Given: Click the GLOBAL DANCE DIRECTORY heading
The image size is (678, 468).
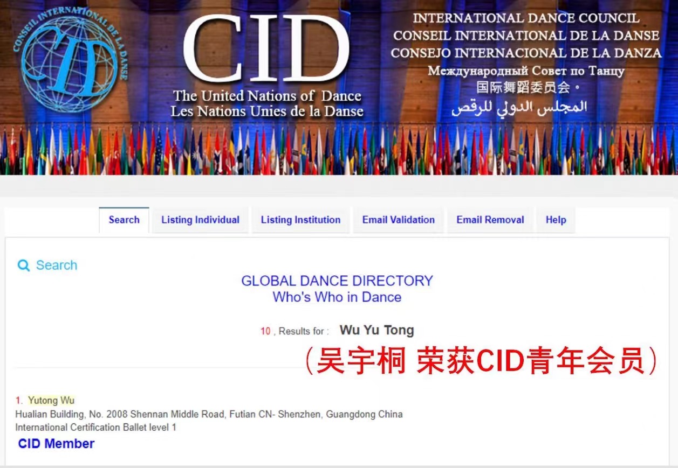Looking at the screenshot, I should coord(337,281).
